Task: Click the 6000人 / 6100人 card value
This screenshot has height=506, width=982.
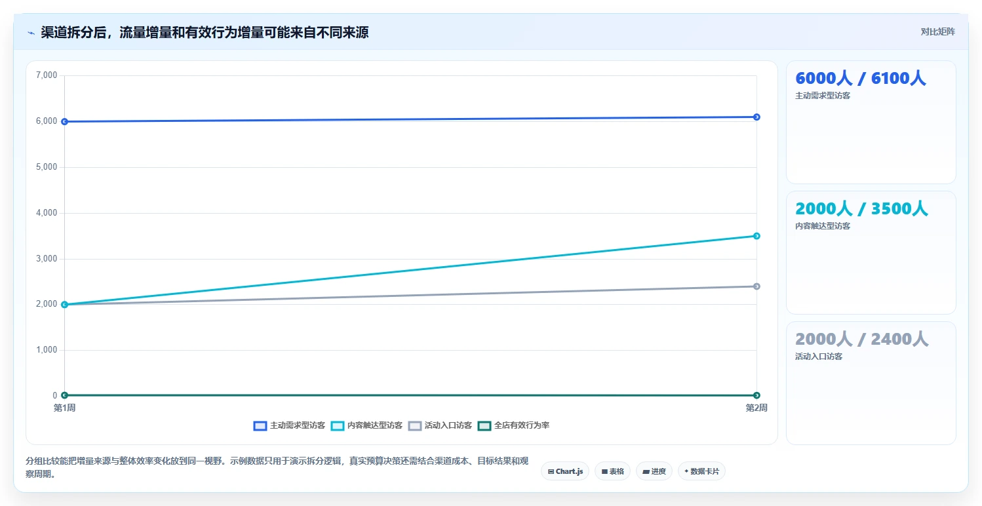Action: coord(861,78)
